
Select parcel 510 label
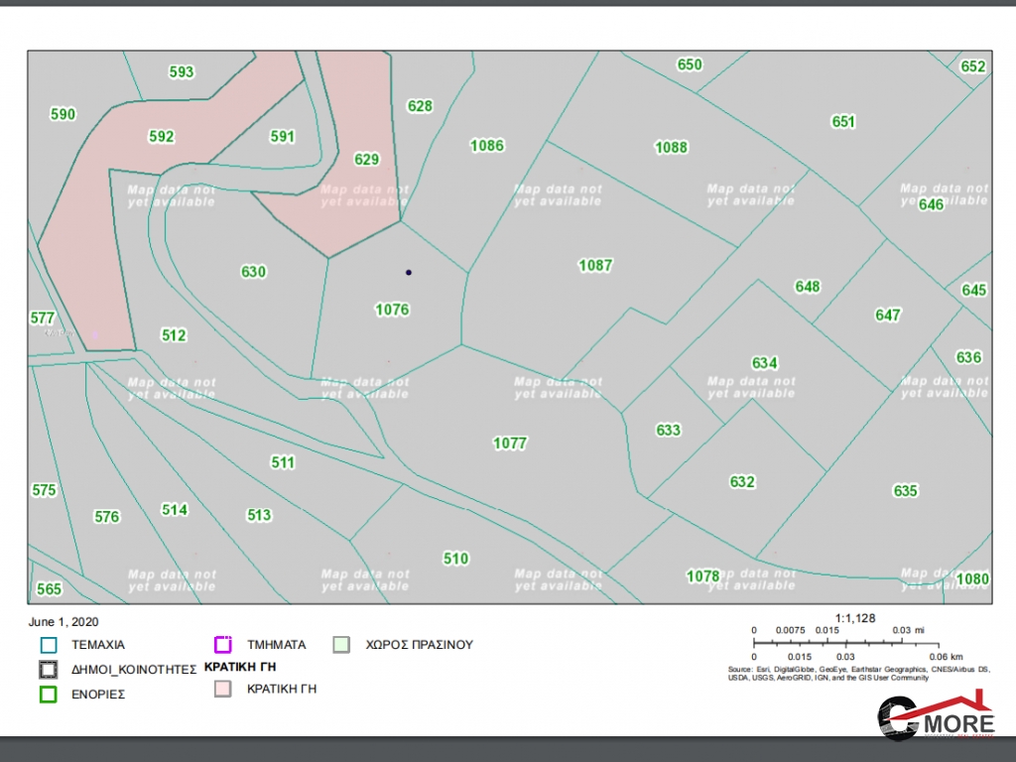tap(455, 559)
